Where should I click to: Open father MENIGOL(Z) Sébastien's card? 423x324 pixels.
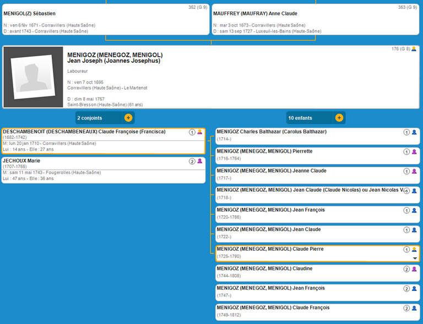pyautogui.click(x=105, y=20)
